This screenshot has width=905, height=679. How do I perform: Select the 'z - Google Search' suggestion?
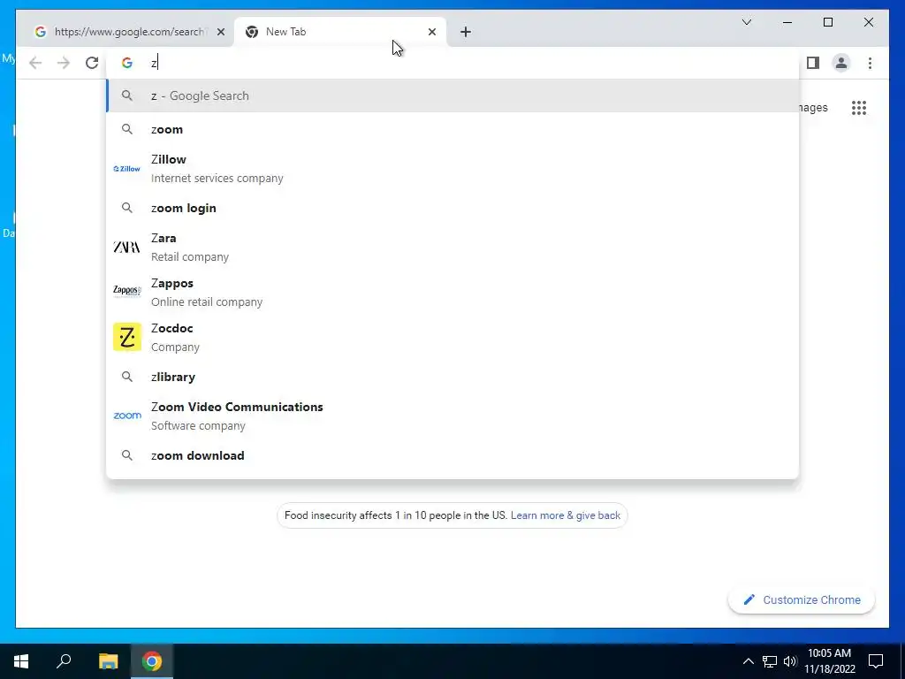(452, 95)
